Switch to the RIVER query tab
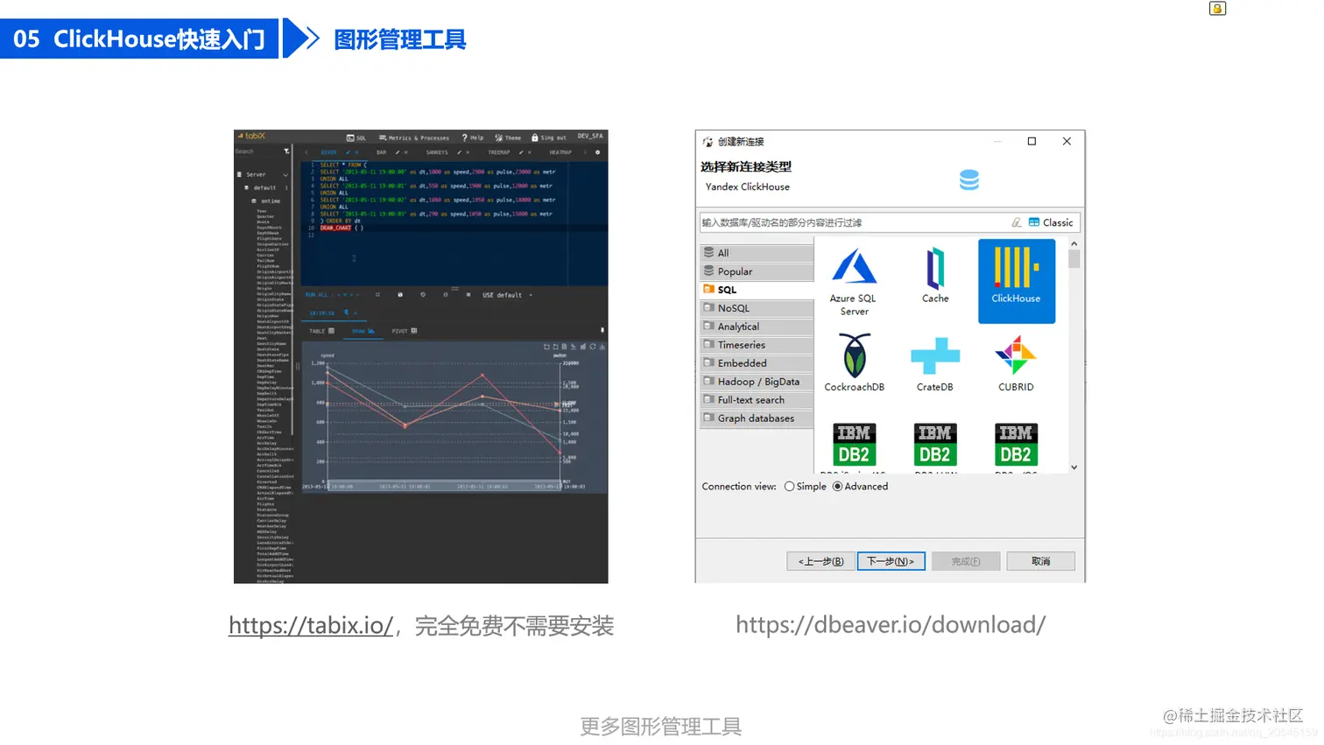 tap(328, 152)
